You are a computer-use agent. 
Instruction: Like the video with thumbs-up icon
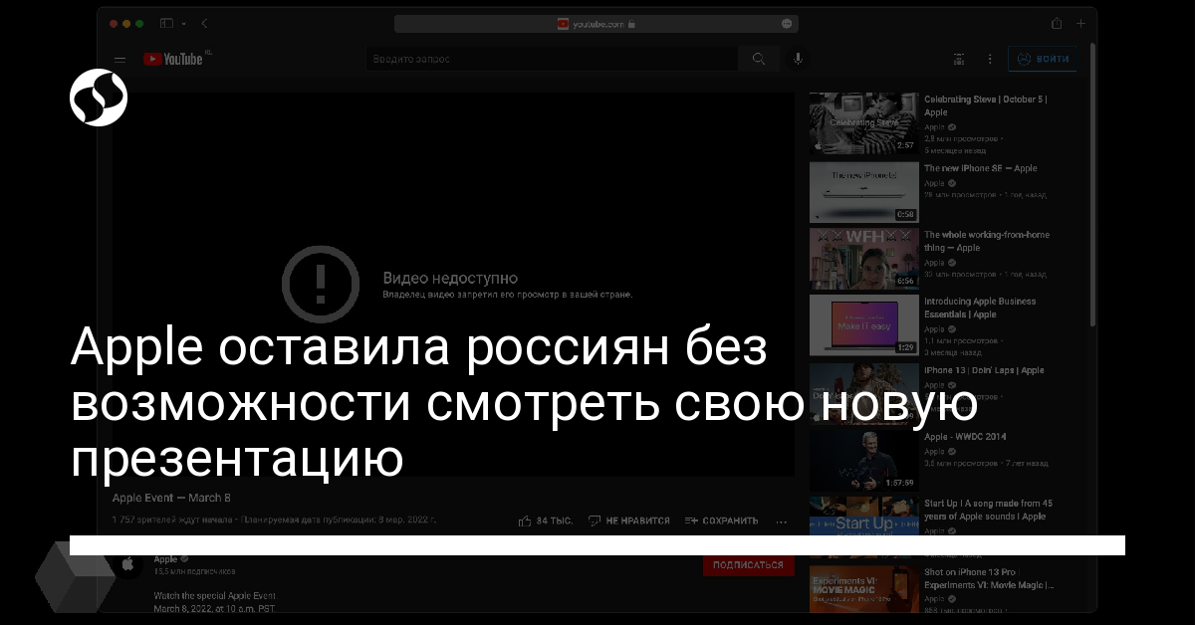click(x=526, y=521)
